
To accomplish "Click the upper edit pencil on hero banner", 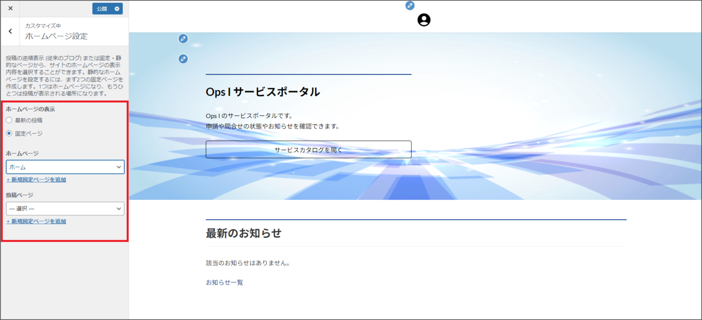I will [x=183, y=39].
